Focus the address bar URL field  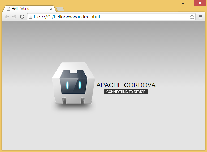(111, 17)
